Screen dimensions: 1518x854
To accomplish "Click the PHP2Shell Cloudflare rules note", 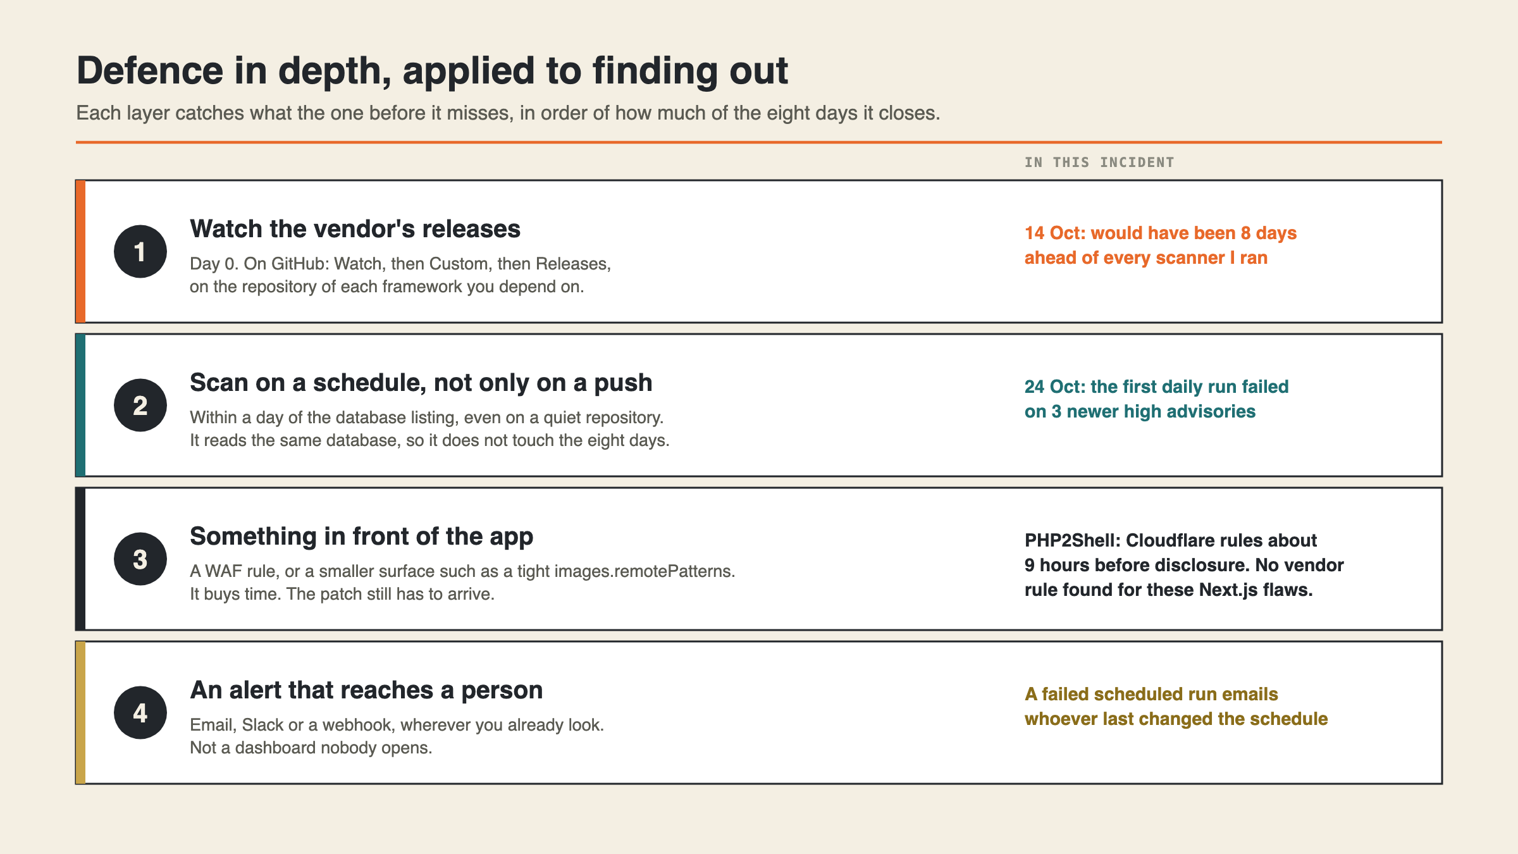I will 1184,565.
